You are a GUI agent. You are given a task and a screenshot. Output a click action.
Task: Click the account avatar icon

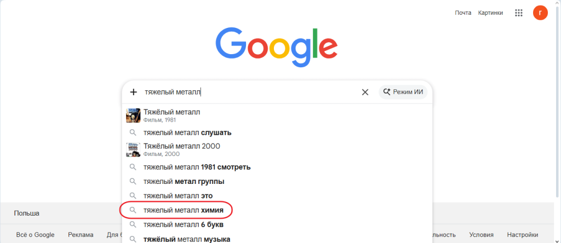tap(540, 13)
